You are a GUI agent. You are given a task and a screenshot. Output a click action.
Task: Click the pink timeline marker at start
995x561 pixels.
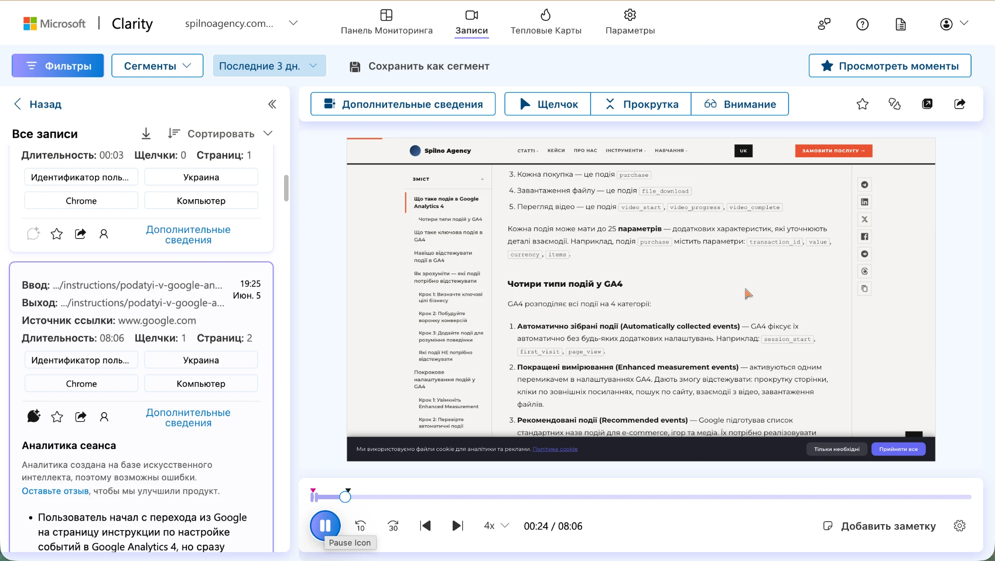tap(313, 490)
